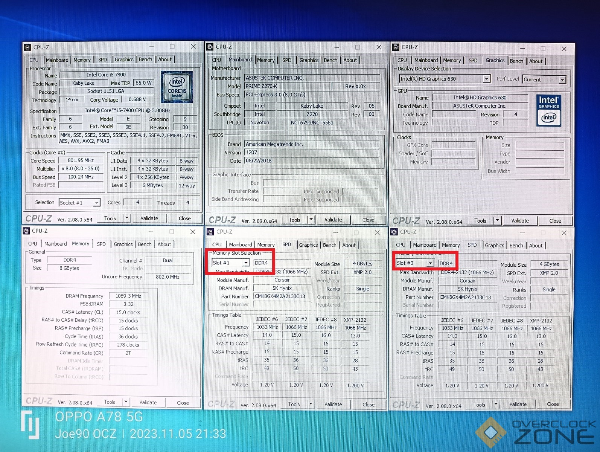This screenshot has height=452, width=600.
Task: Open Tools arrow in Slot #3 SPD window
Action: [496, 404]
